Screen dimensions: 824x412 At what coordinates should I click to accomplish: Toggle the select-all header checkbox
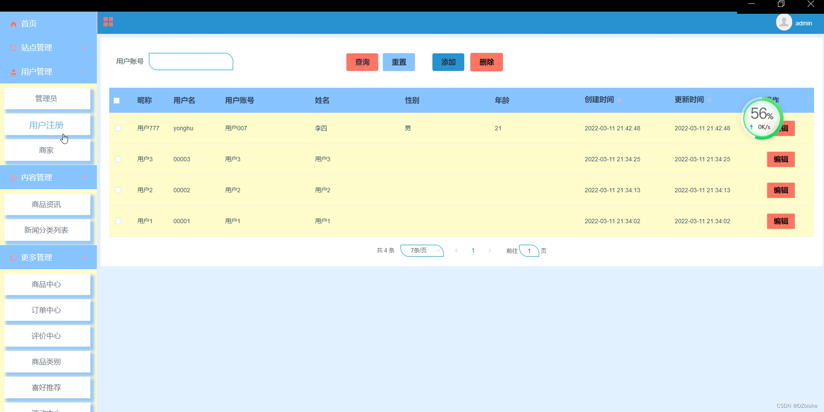pos(117,101)
